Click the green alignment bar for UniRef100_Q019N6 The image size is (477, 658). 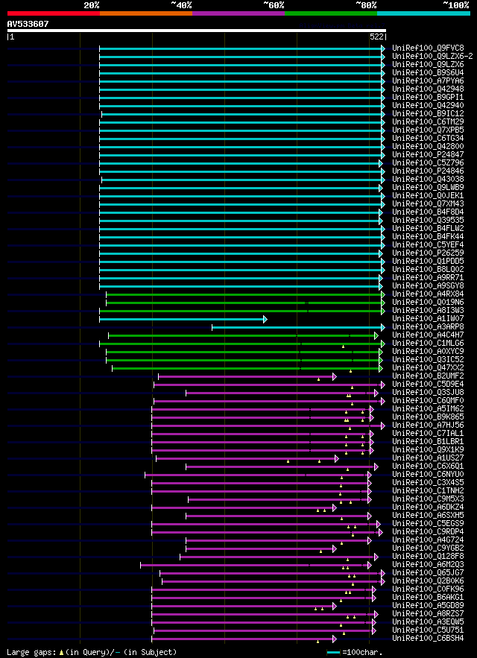246,303
